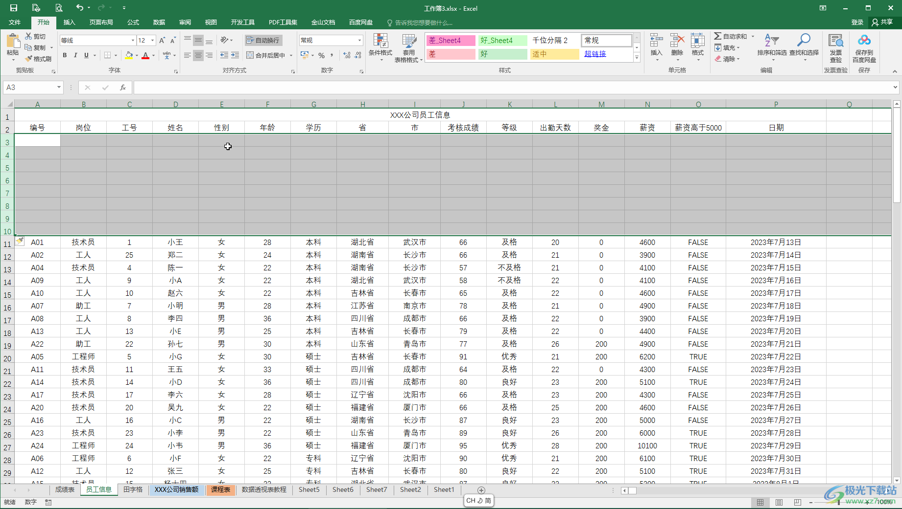Click the comma style icon
Image resolution: width=902 pixels, height=509 pixels.
tap(332, 55)
